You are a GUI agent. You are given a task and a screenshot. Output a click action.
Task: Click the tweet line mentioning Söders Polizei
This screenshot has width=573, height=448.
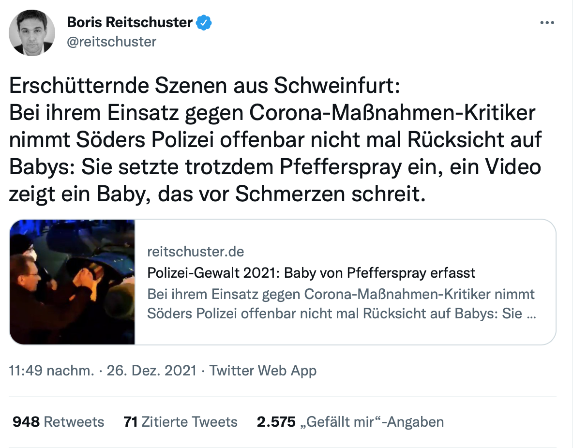[x=275, y=140]
